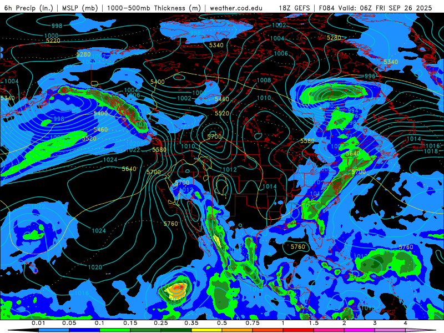Click the '6h Precip (in.)' header label
This screenshot has height=333, width=444.
coord(29,8)
